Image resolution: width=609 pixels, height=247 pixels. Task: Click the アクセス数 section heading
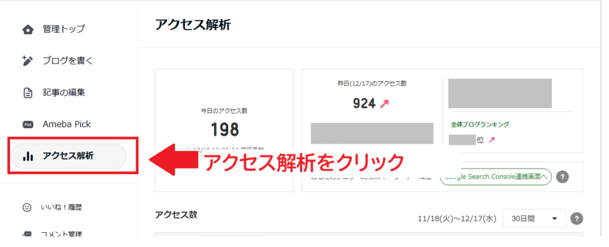(x=175, y=215)
